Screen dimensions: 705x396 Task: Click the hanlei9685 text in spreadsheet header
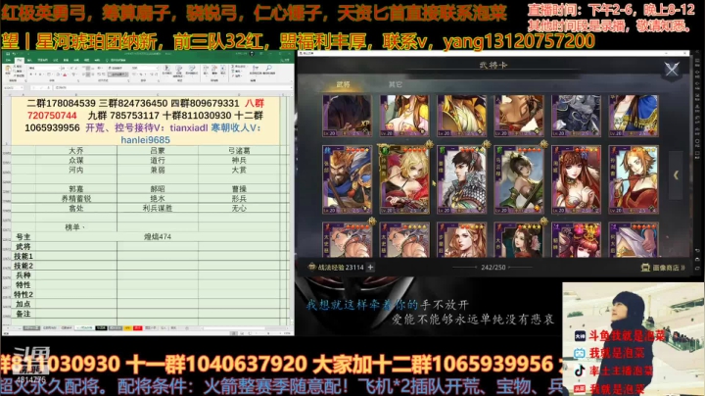pyautogui.click(x=145, y=140)
